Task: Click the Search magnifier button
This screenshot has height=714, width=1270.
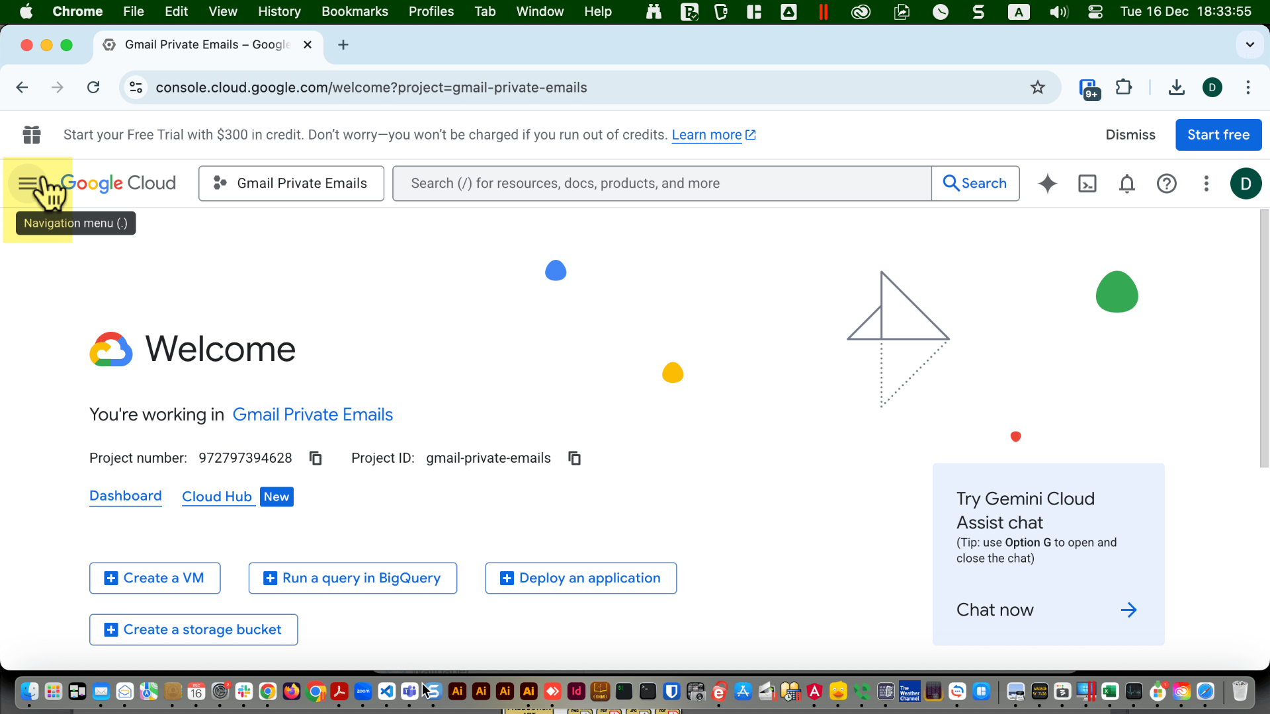Action: pyautogui.click(x=976, y=183)
